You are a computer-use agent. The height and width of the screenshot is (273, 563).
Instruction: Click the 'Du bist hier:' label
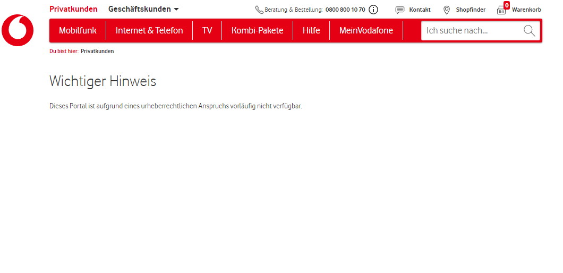pos(64,52)
